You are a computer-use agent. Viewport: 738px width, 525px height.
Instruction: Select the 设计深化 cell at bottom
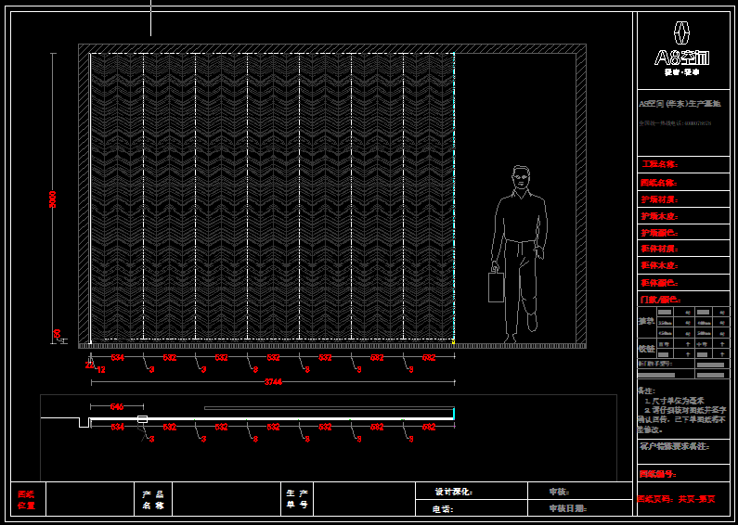pos(454,492)
